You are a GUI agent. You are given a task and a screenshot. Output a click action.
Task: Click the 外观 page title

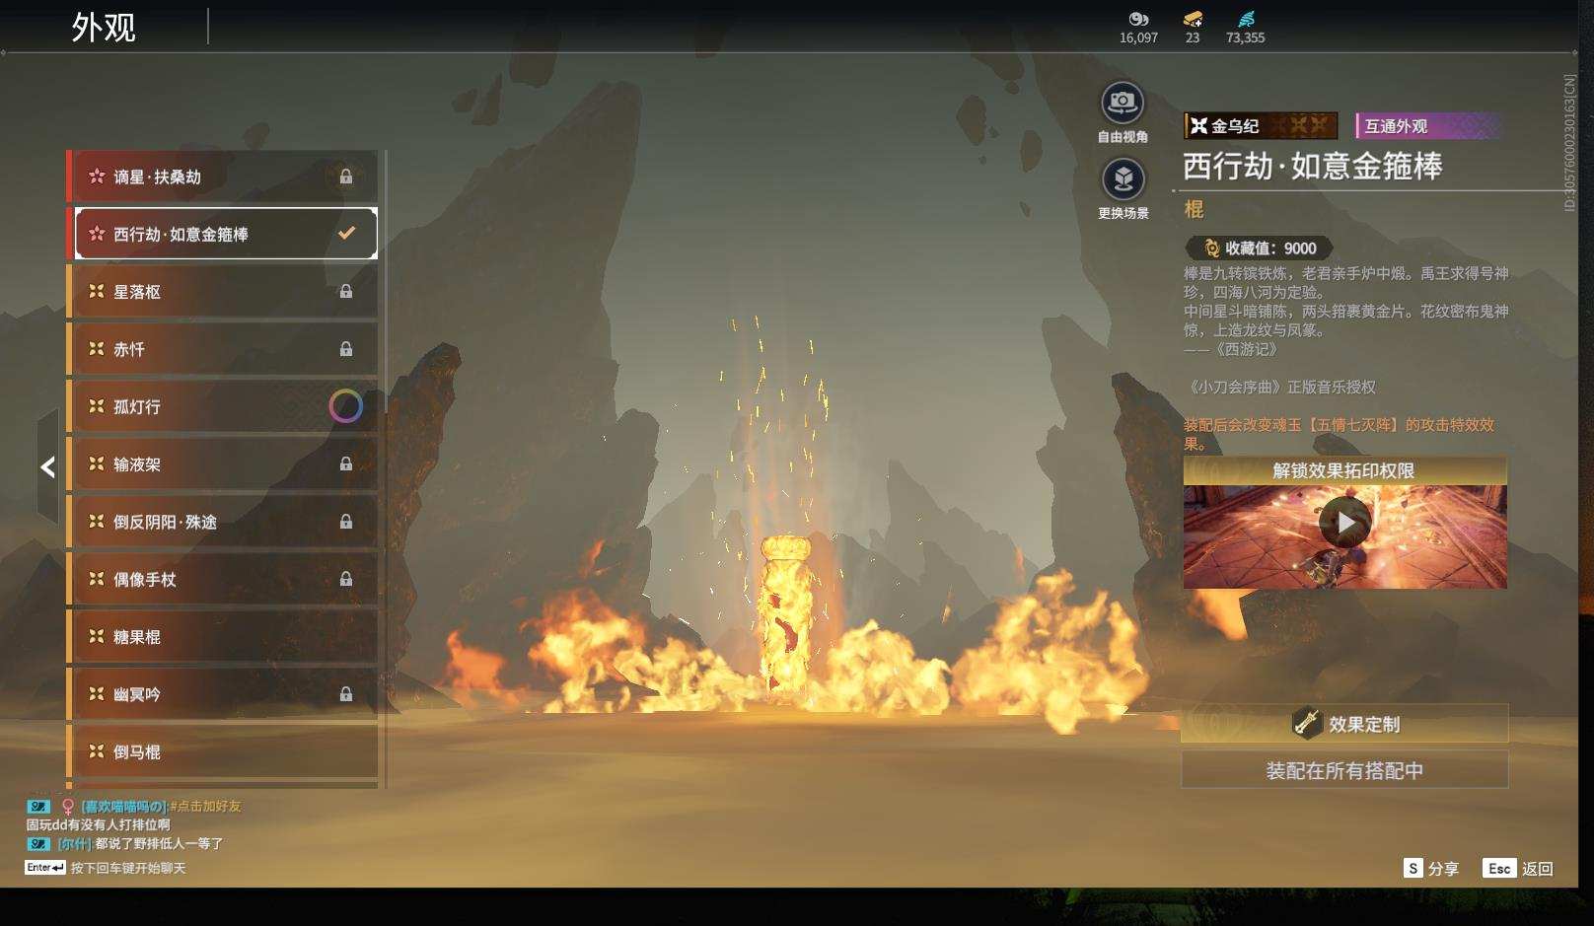(104, 28)
